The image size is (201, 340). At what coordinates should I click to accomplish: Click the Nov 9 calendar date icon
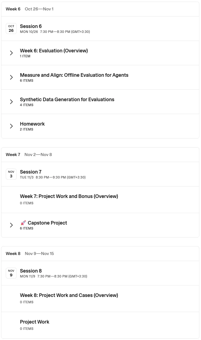11,273
